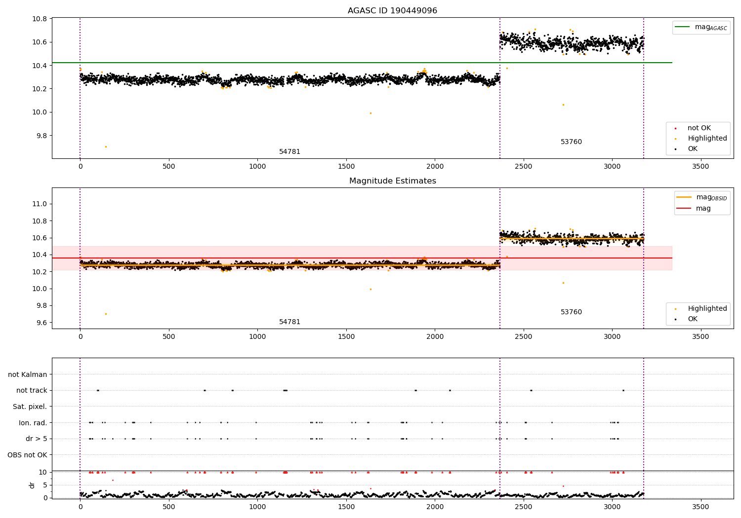Click the 1500 tick on top plot x-axis
Viewport: 741px width, 518px height.
[346, 166]
